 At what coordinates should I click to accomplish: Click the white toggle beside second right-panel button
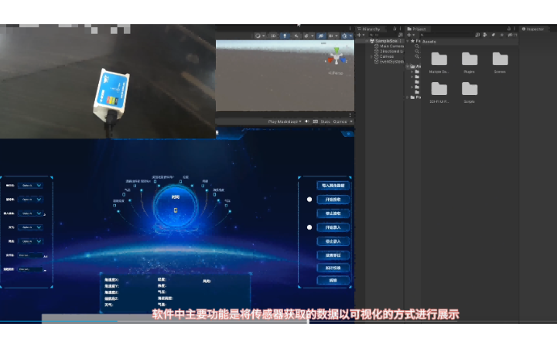tap(309, 200)
